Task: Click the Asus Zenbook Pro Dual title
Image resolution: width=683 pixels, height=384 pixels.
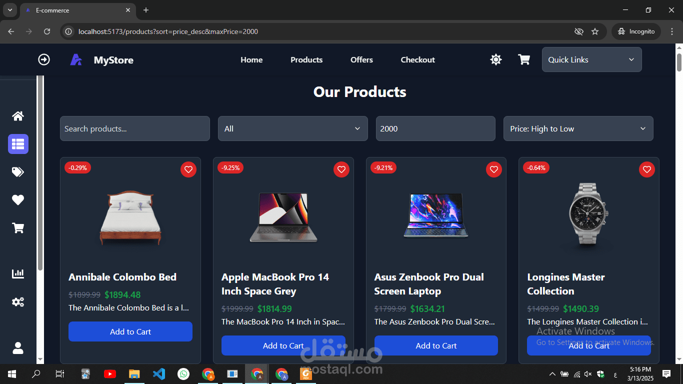Action: [429, 284]
